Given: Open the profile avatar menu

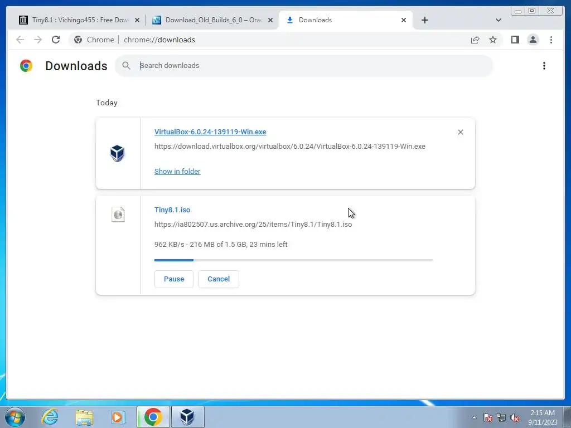Looking at the screenshot, I should [533, 40].
